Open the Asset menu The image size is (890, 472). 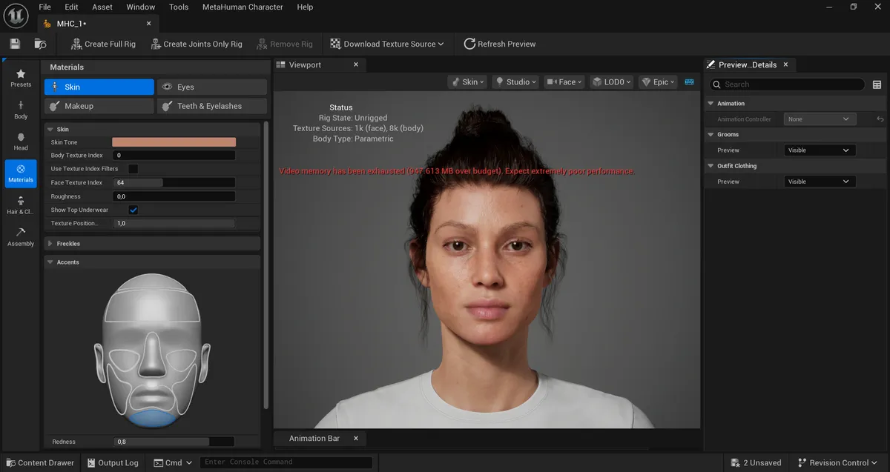tap(102, 7)
